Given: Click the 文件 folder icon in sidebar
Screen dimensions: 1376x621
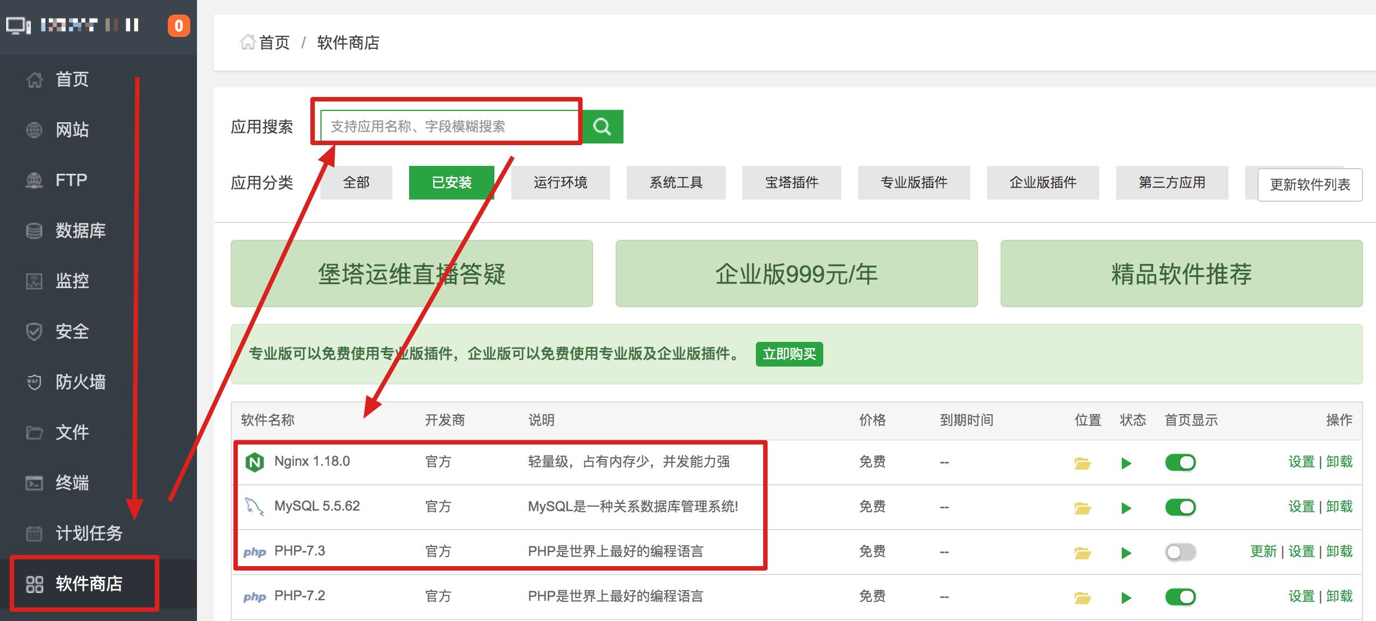Looking at the screenshot, I should click(34, 433).
